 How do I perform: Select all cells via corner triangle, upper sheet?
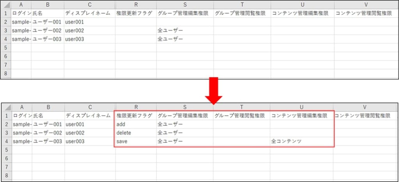6,5
